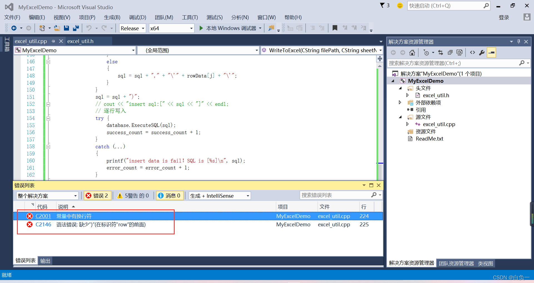Click the View Code icon in Solution Explorer

tap(473, 52)
